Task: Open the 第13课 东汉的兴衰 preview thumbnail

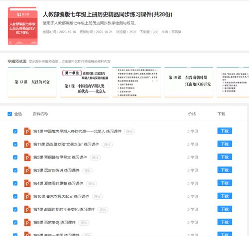Action: 32,82
